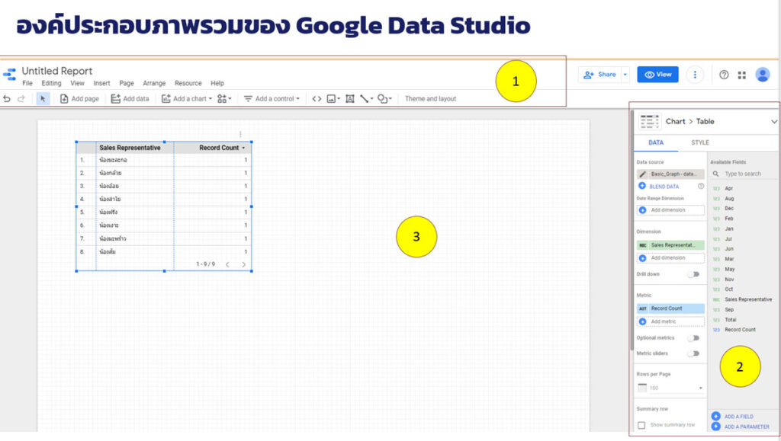Viewport: 781px width, 441px height.
Task: Click the Add page button
Action: (x=79, y=99)
